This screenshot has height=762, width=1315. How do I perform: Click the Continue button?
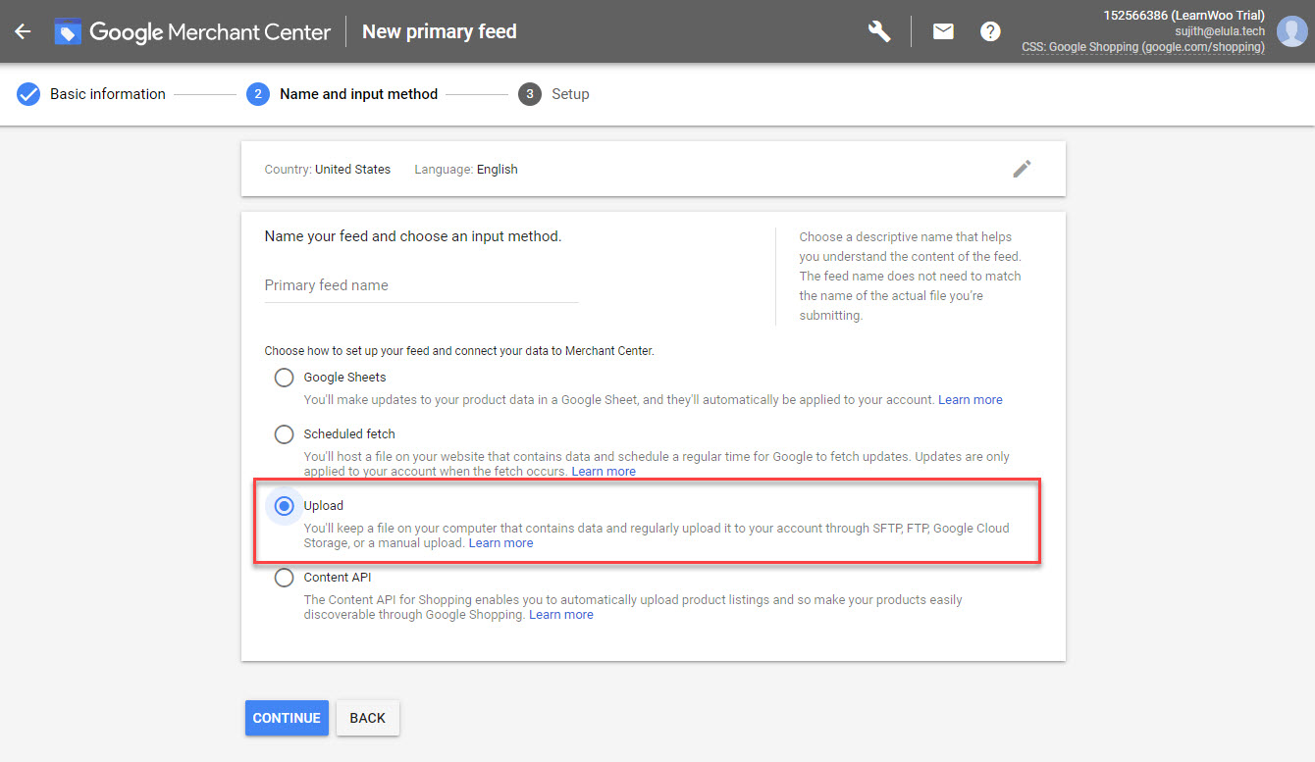coord(287,718)
